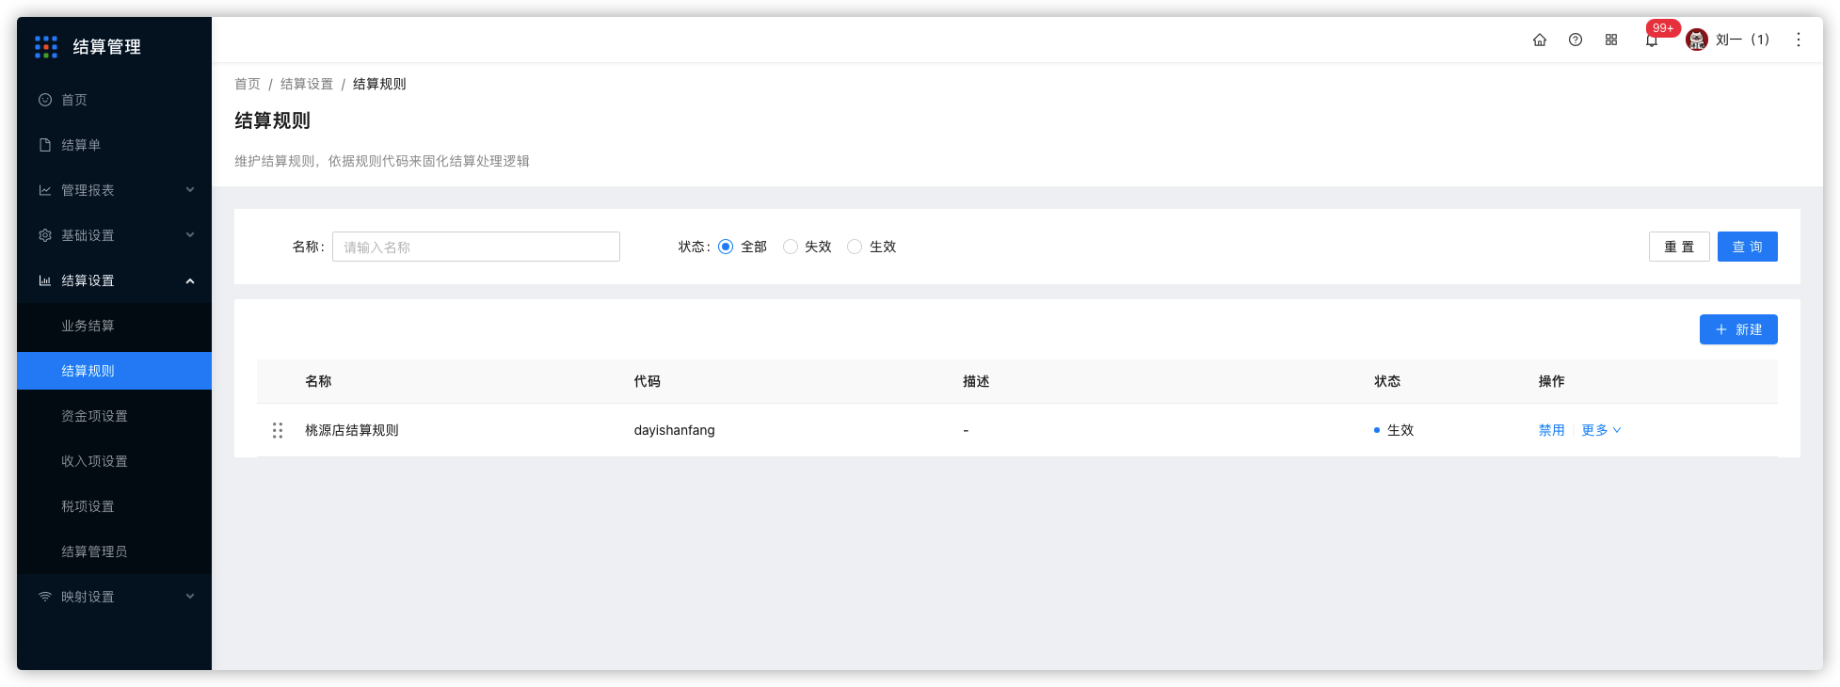Grab the drag handle of 桃源店结算规则 row
This screenshot has width=1840, height=687.
(278, 430)
